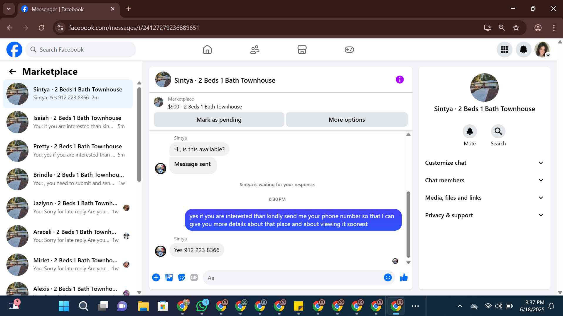
Task: Open the Facebook notifications bell
Action: [523, 50]
